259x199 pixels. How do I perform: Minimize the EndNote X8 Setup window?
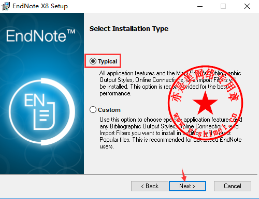click(x=200, y=6)
